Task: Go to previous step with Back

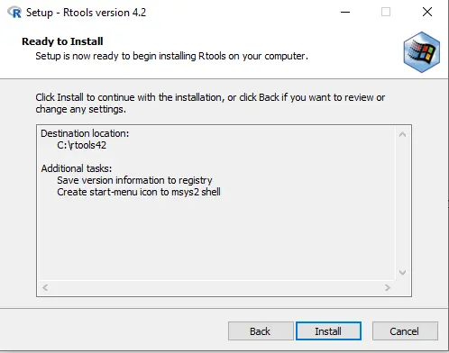Action: coord(261,331)
